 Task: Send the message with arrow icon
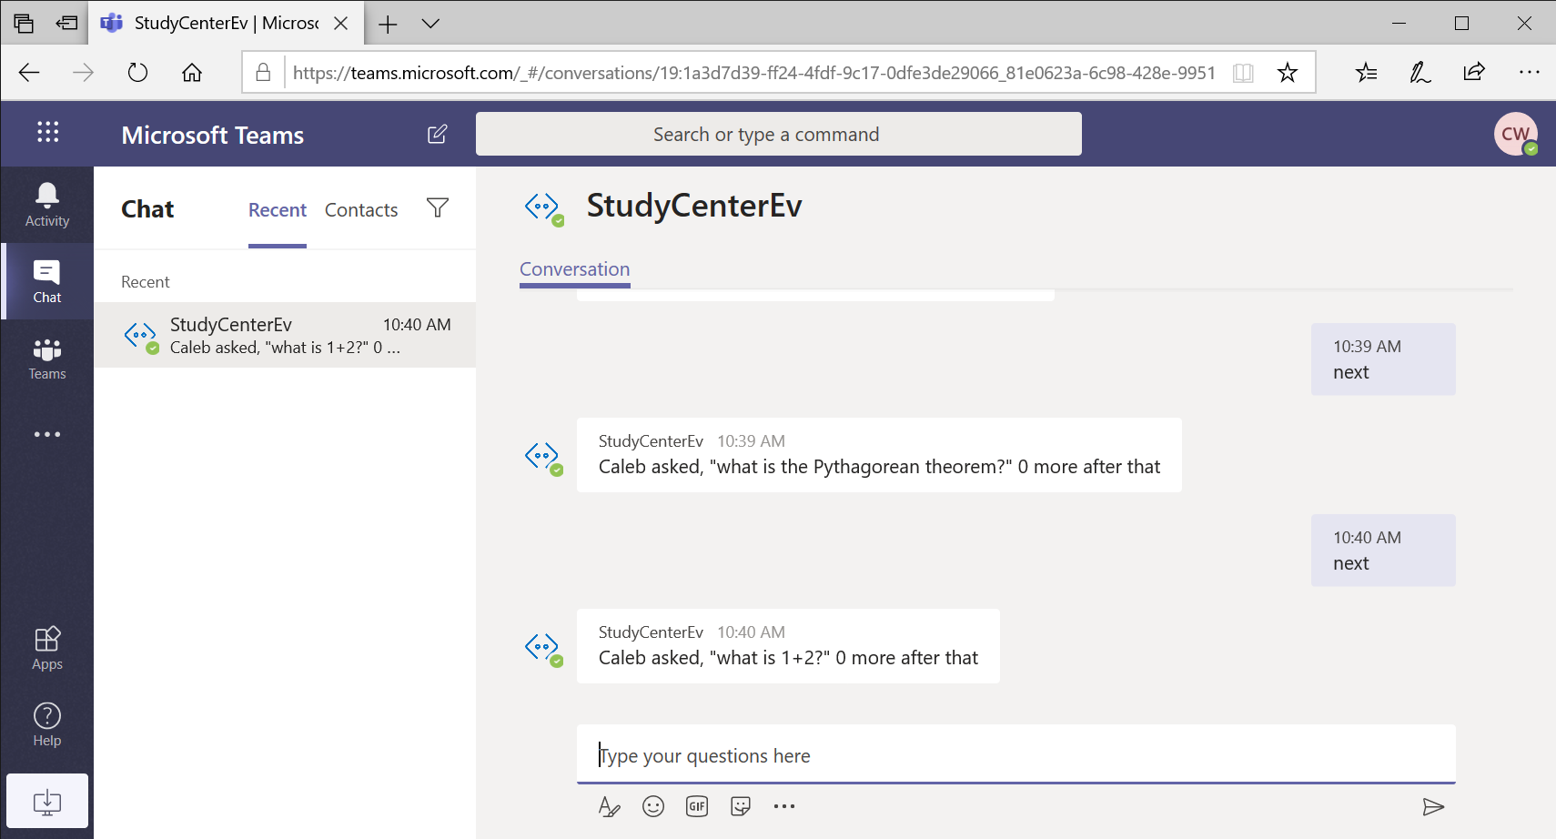coord(1433,806)
